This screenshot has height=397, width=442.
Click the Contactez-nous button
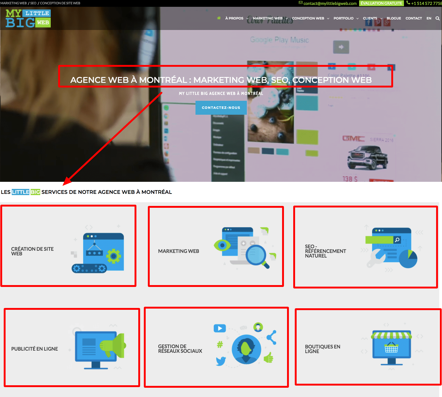[x=221, y=108]
